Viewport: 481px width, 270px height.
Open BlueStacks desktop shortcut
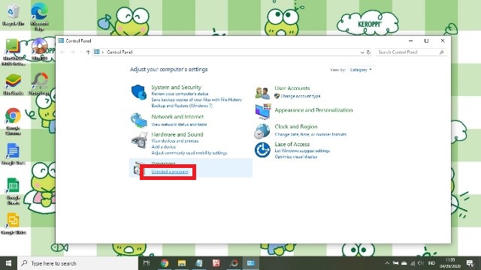[13, 84]
